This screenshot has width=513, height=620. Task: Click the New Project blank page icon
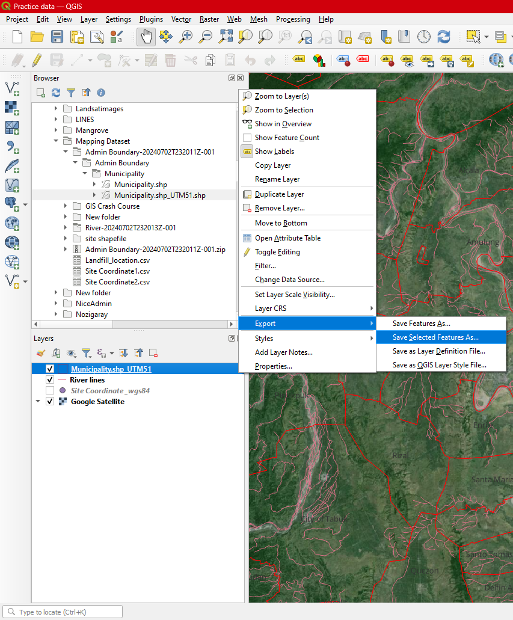point(17,37)
